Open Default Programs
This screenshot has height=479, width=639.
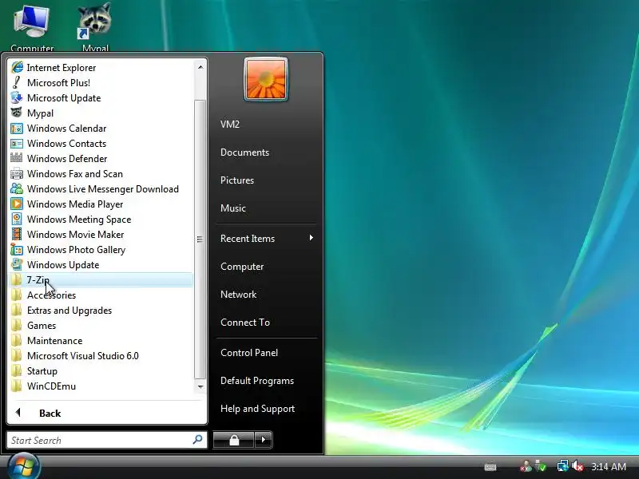[x=267, y=381]
